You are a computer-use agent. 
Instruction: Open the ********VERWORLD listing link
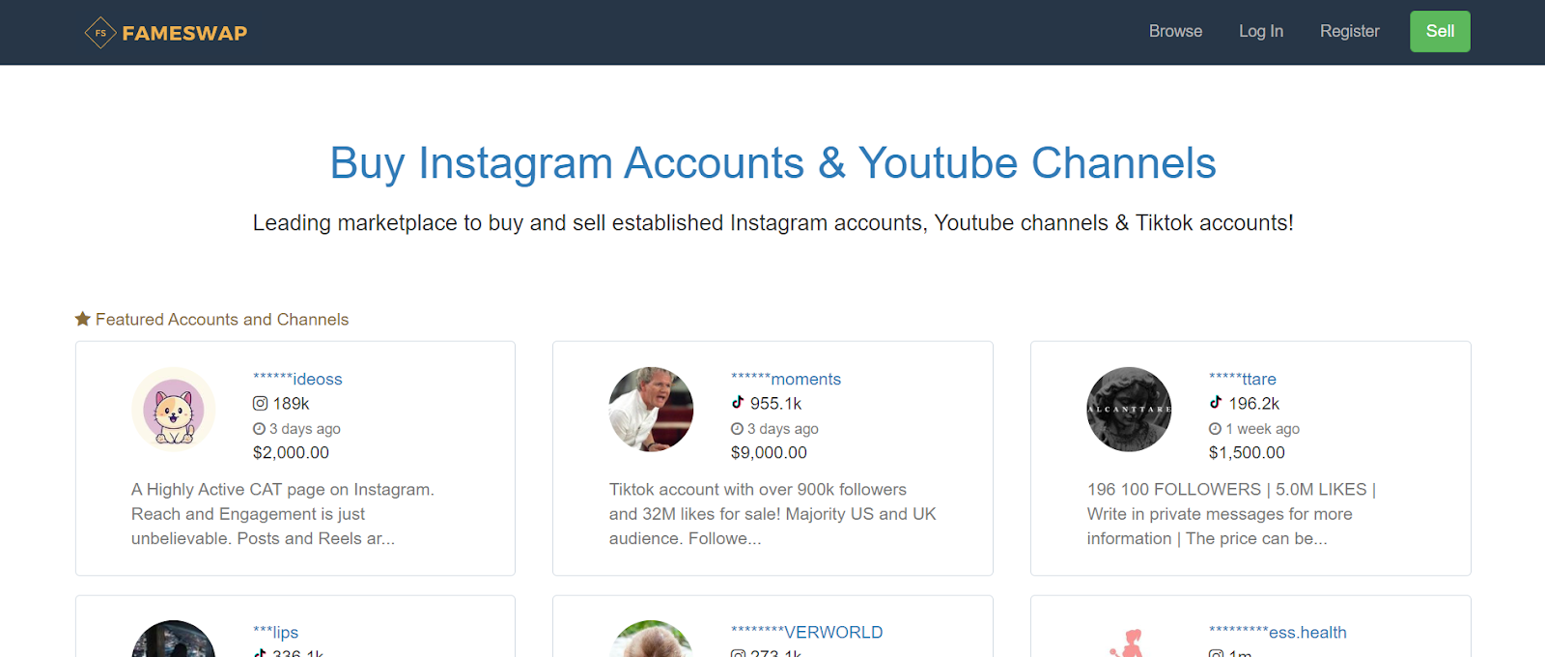point(807,632)
